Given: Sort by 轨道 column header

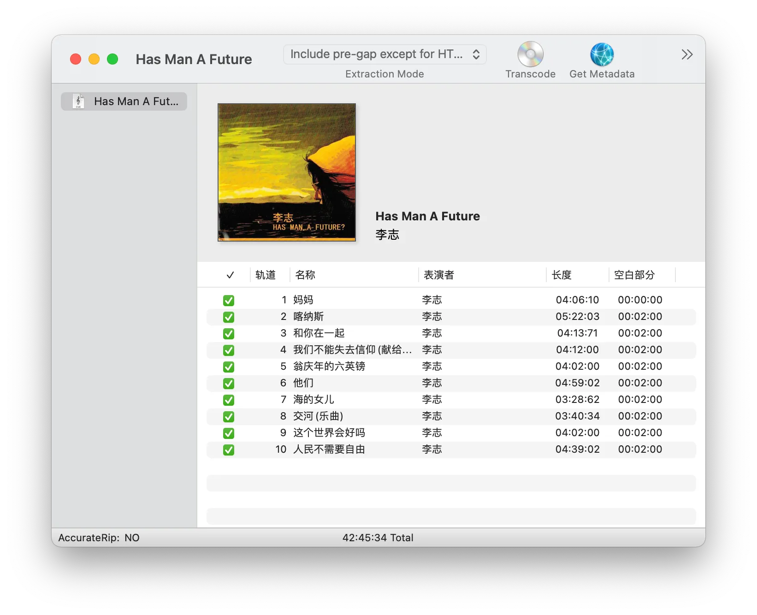Looking at the screenshot, I should click(266, 275).
